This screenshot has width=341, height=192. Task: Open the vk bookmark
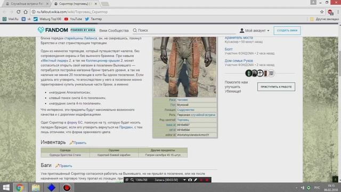pyautogui.click(x=26, y=19)
